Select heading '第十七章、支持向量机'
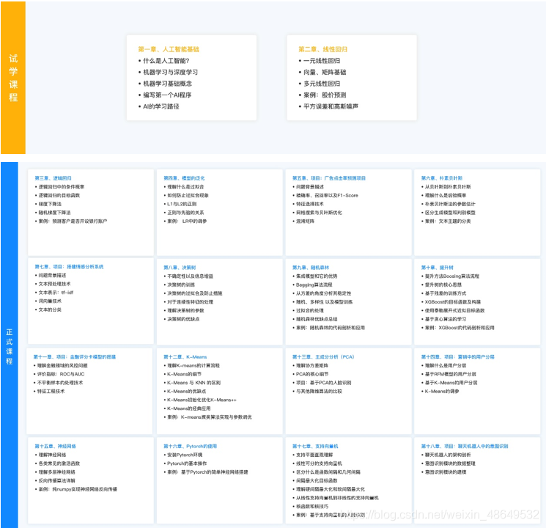 click(315, 446)
